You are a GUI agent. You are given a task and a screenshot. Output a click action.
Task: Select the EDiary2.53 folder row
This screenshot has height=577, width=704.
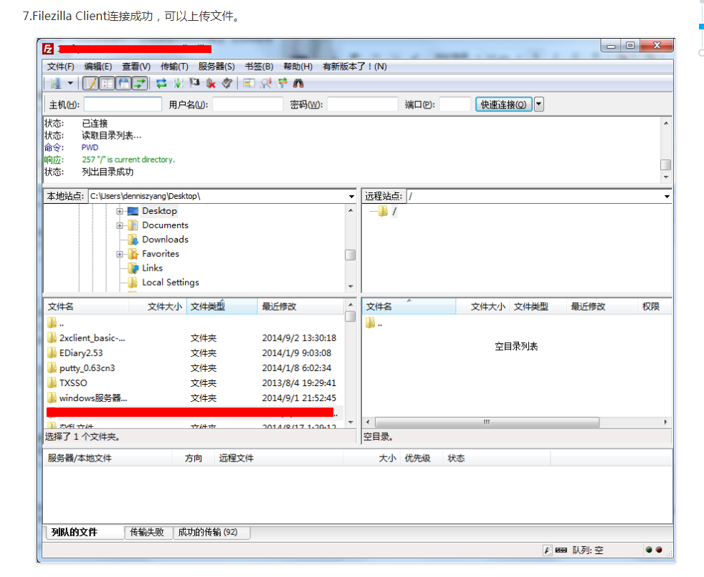193,353
